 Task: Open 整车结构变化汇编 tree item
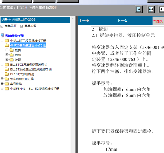click(x=22, y=79)
